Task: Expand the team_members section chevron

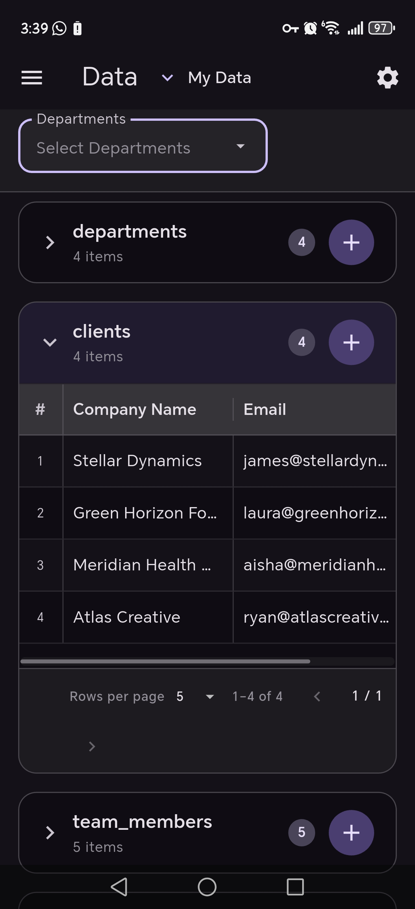Action: click(x=50, y=833)
